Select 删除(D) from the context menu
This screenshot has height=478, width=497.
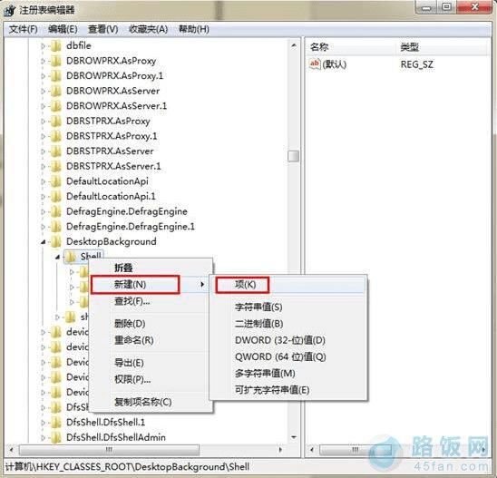click(x=130, y=324)
